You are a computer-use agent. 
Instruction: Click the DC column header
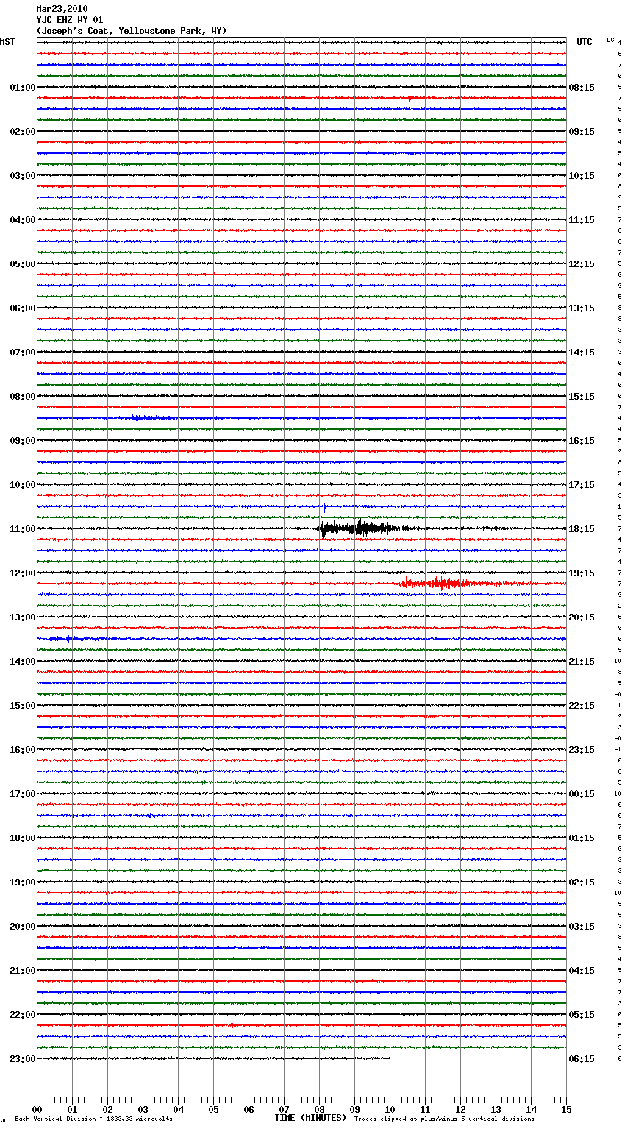click(610, 39)
